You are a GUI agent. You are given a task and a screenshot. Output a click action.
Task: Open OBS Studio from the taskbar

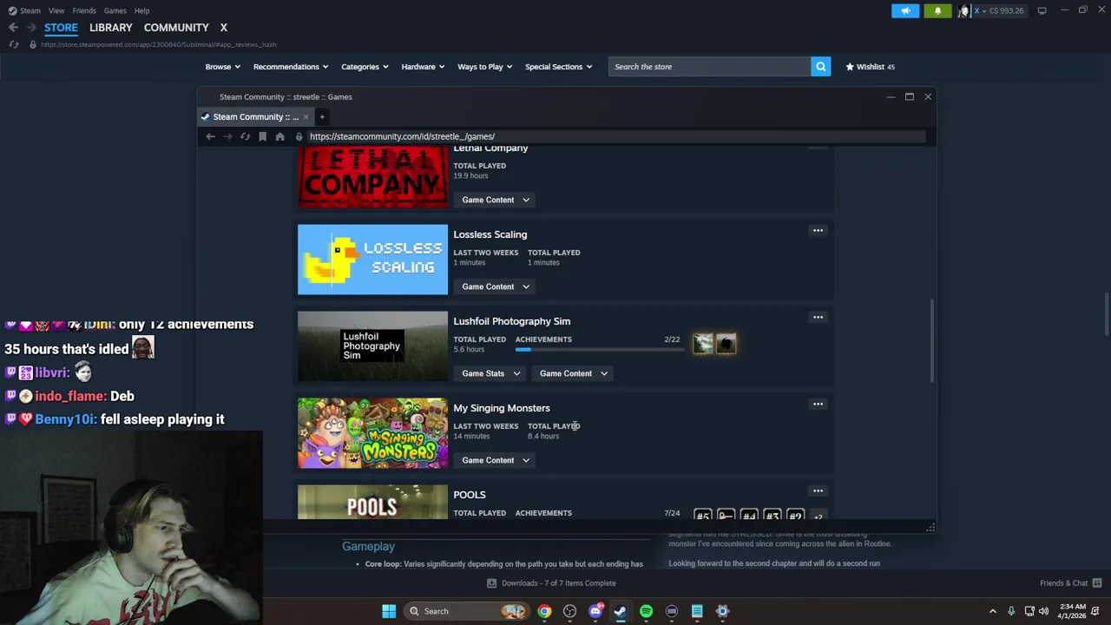tap(569, 611)
